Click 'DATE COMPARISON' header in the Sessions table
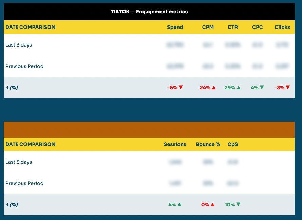302x220 pixels. click(31, 144)
